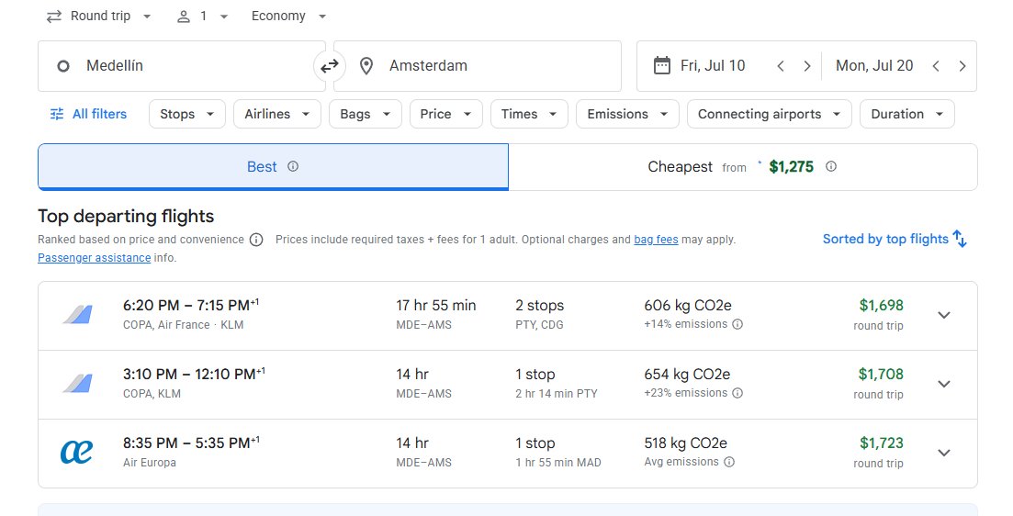Open the Economy class dropdown
This screenshot has height=516, width=1013.
tap(288, 17)
